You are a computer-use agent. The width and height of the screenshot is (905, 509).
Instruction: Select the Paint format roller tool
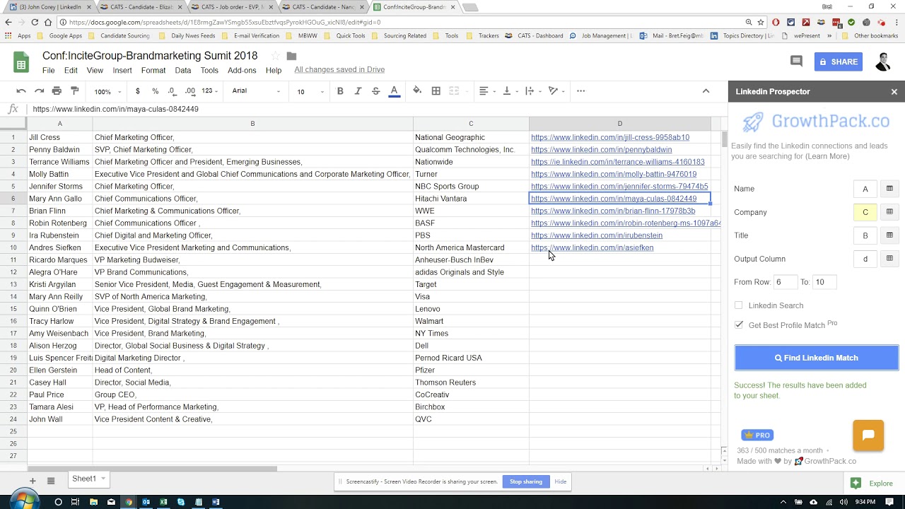(x=75, y=91)
